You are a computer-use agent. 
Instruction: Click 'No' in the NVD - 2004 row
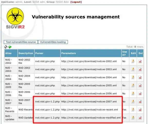[x=124, y=78]
